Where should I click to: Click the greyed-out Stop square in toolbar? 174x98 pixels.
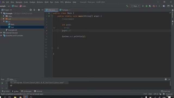(x=159, y=6)
